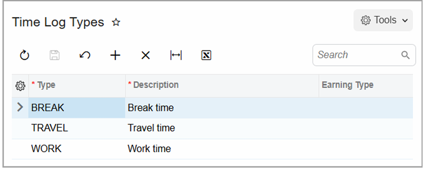Click the 'Break time' description cell
The width and height of the screenshot is (424, 169).
pos(151,108)
